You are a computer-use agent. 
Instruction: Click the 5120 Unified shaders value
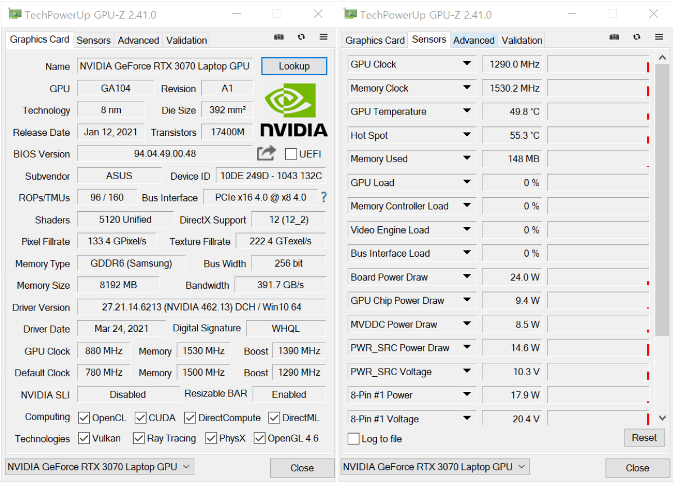[125, 220]
